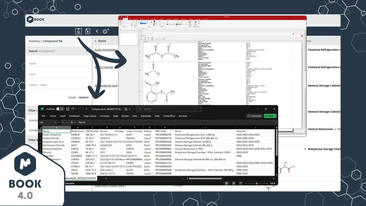Open the dropdown next to the filename icon

pos(130,109)
